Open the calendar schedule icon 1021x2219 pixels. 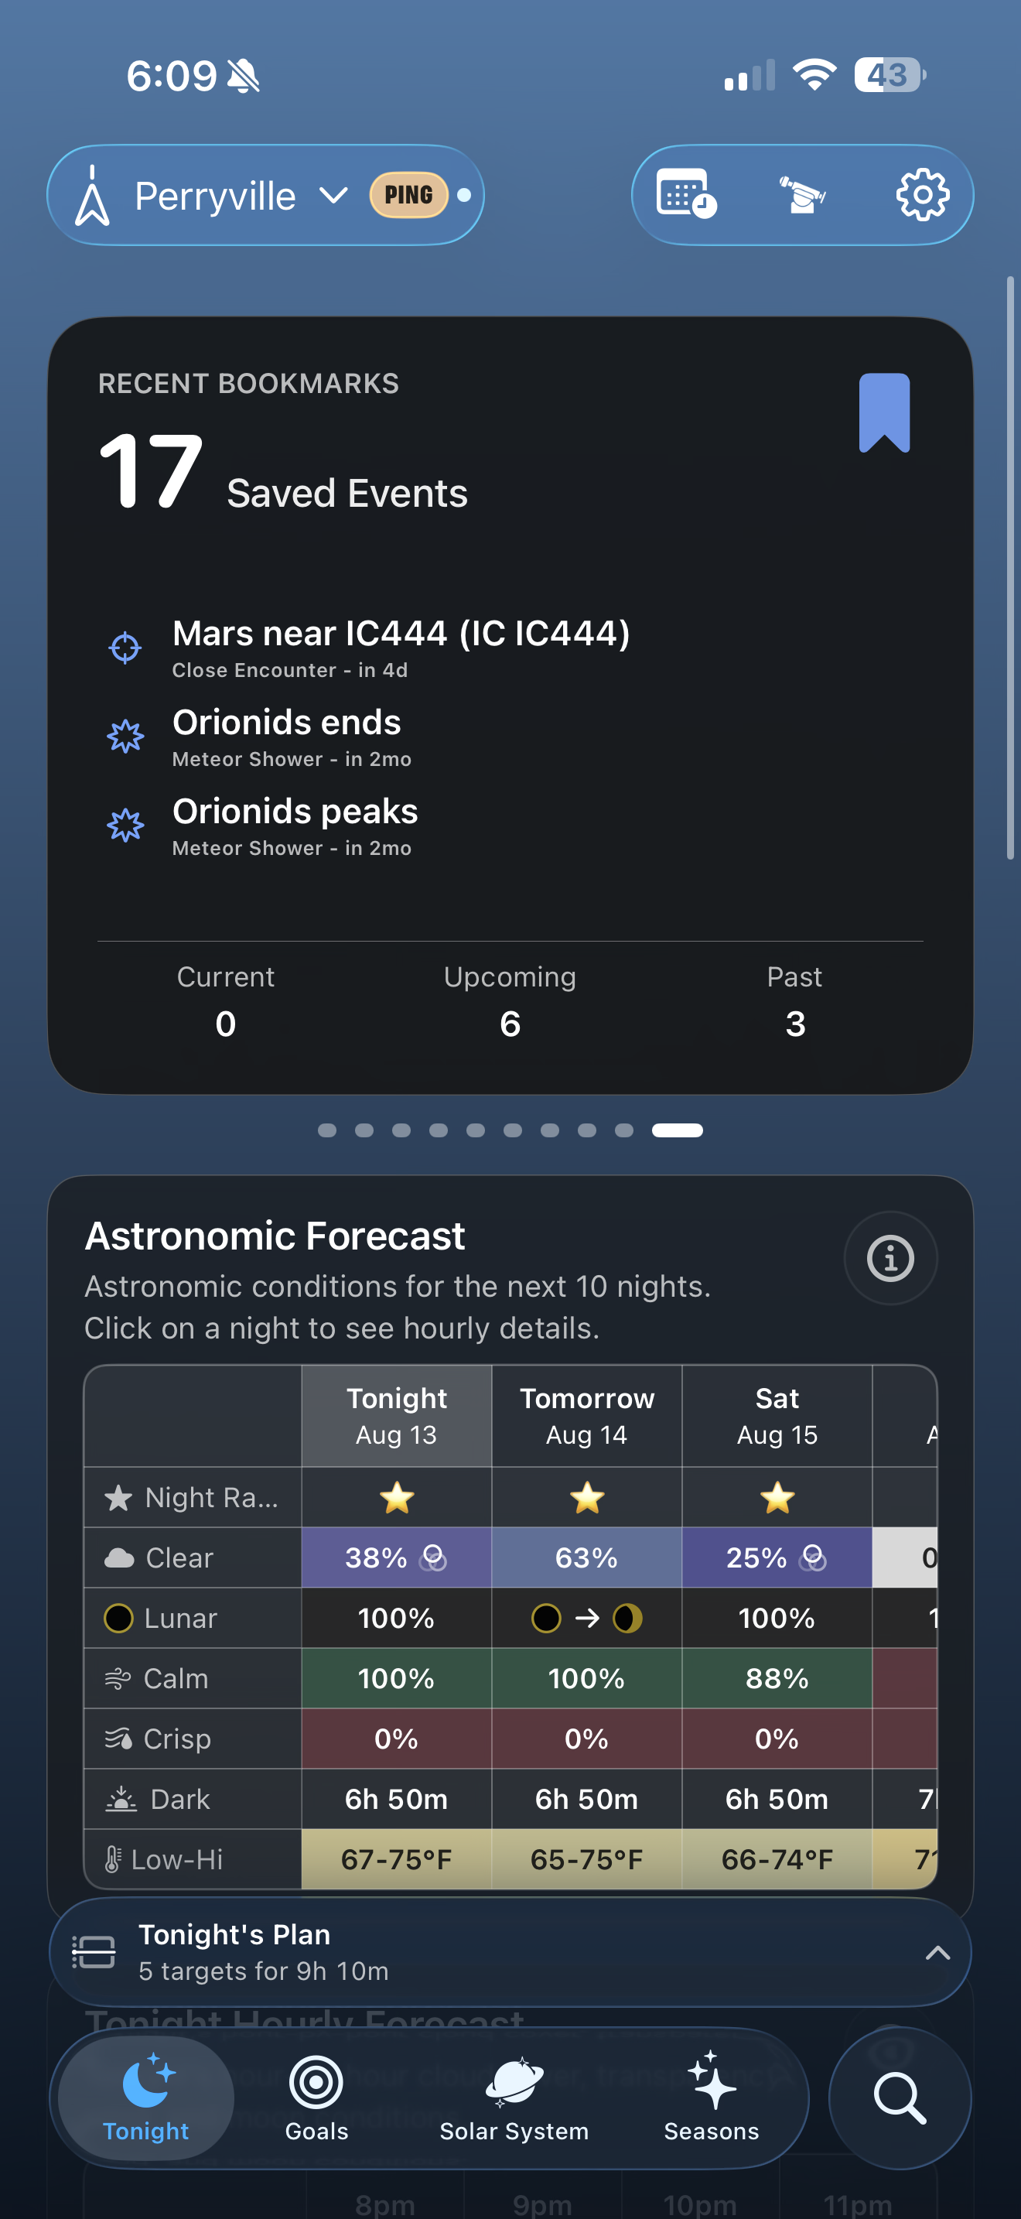click(686, 194)
